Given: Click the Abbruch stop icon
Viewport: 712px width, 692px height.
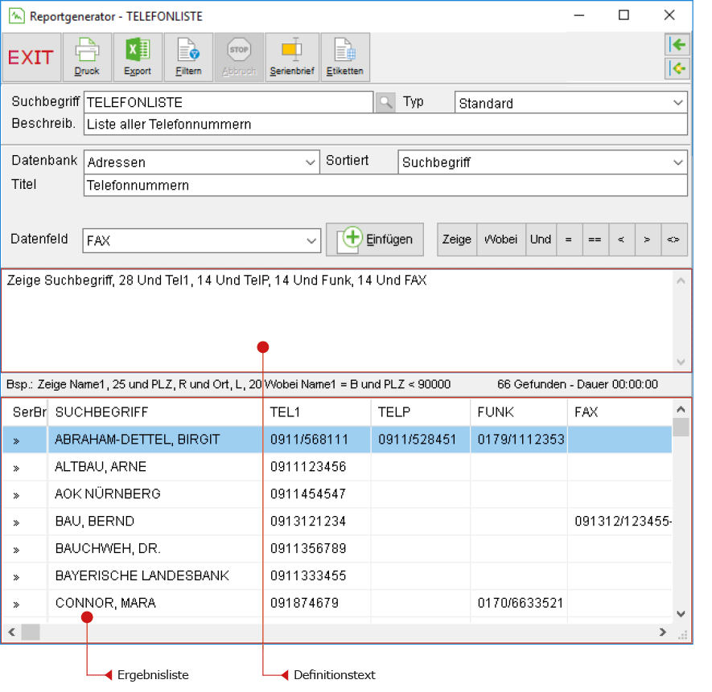Looking at the screenshot, I should click(x=239, y=57).
